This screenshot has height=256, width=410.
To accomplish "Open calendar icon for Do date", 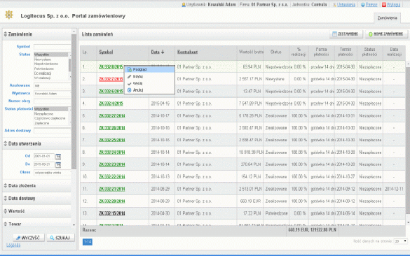I will 58,164.
